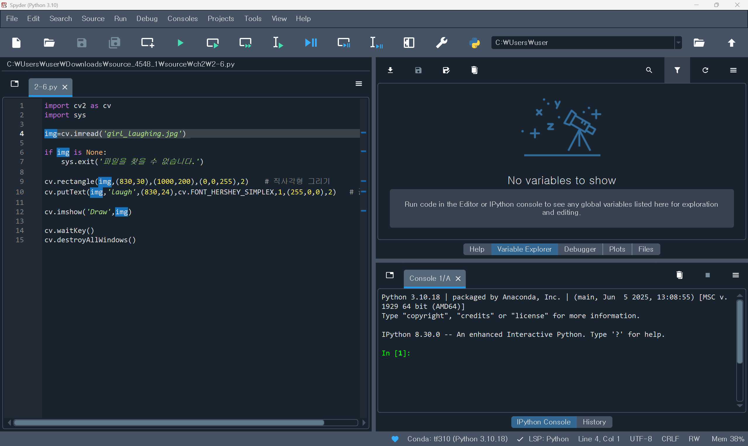Click Search variables magnifier icon
Viewport: 748px width, 446px height.
point(649,70)
